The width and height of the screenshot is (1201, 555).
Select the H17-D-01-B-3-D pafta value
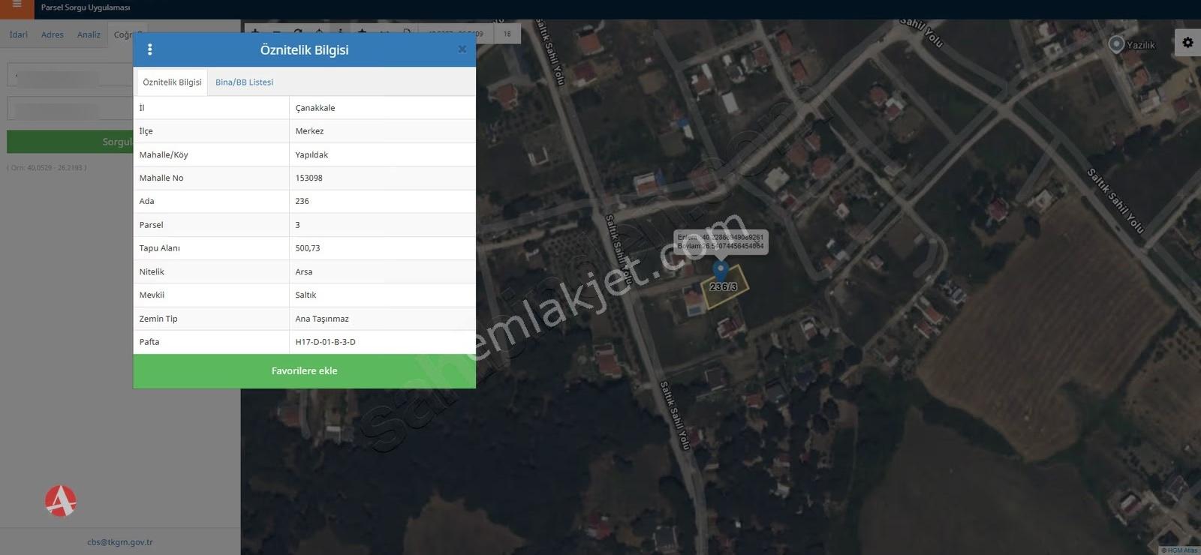(382, 342)
